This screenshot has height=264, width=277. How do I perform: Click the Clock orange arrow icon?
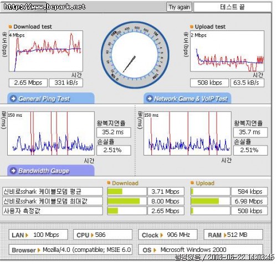[162, 235]
